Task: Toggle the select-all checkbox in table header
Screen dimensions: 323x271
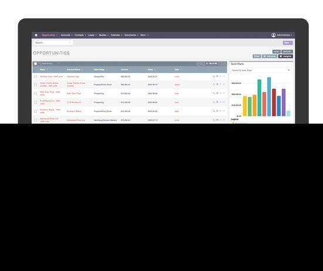Action: pos(35,64)
